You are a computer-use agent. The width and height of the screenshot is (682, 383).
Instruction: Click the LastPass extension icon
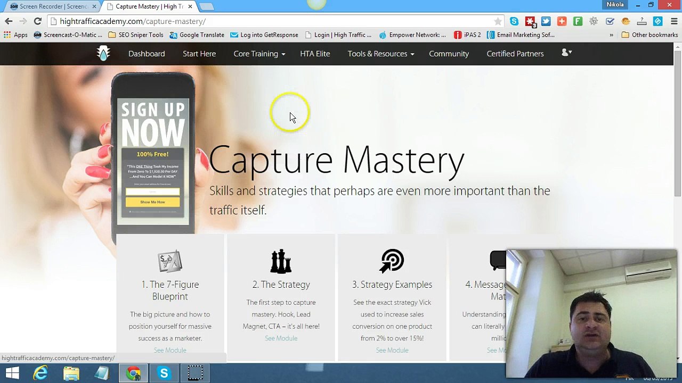(x=530, y=21)
